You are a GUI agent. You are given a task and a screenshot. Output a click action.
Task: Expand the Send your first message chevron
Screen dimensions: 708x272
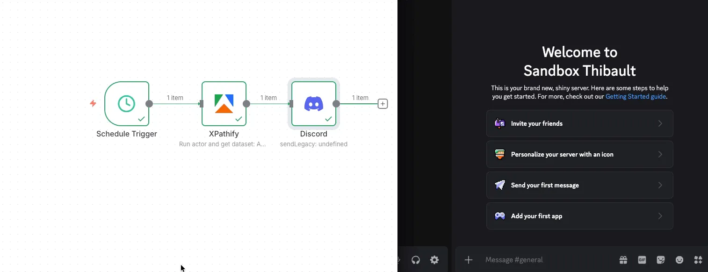click(660, 185)
